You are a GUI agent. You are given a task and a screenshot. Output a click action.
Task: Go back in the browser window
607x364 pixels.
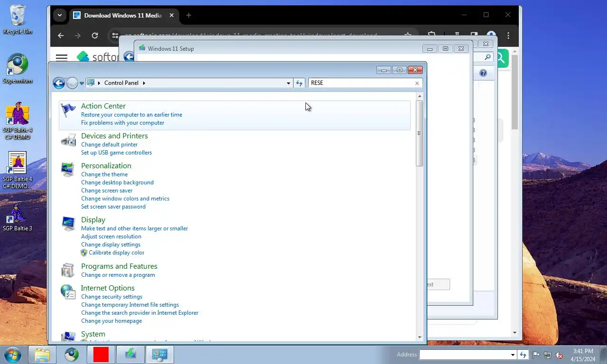[61, 36]
